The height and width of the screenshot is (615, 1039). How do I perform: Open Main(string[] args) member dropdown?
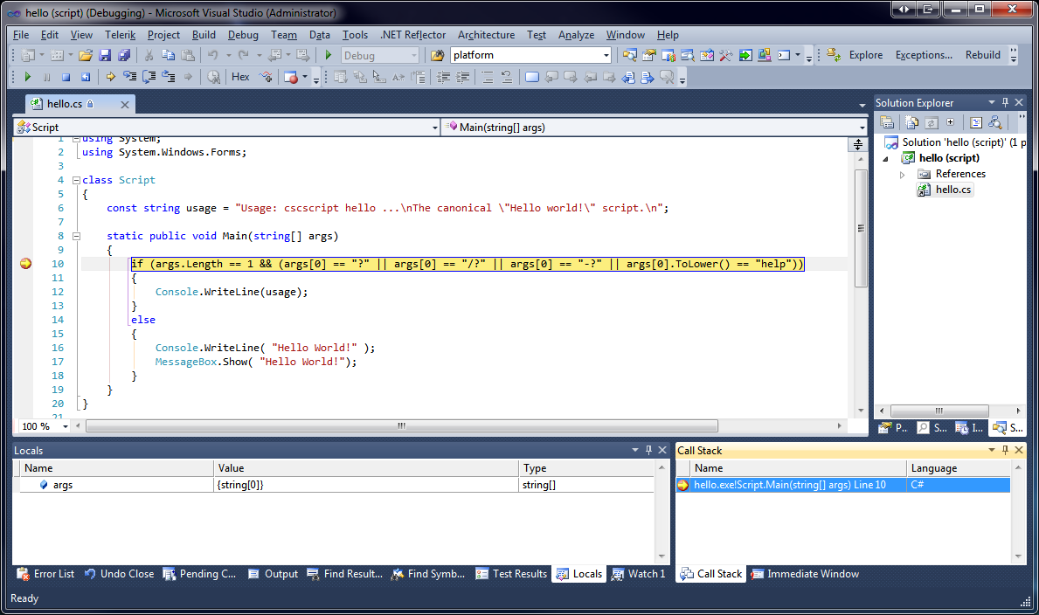(862, 128)
